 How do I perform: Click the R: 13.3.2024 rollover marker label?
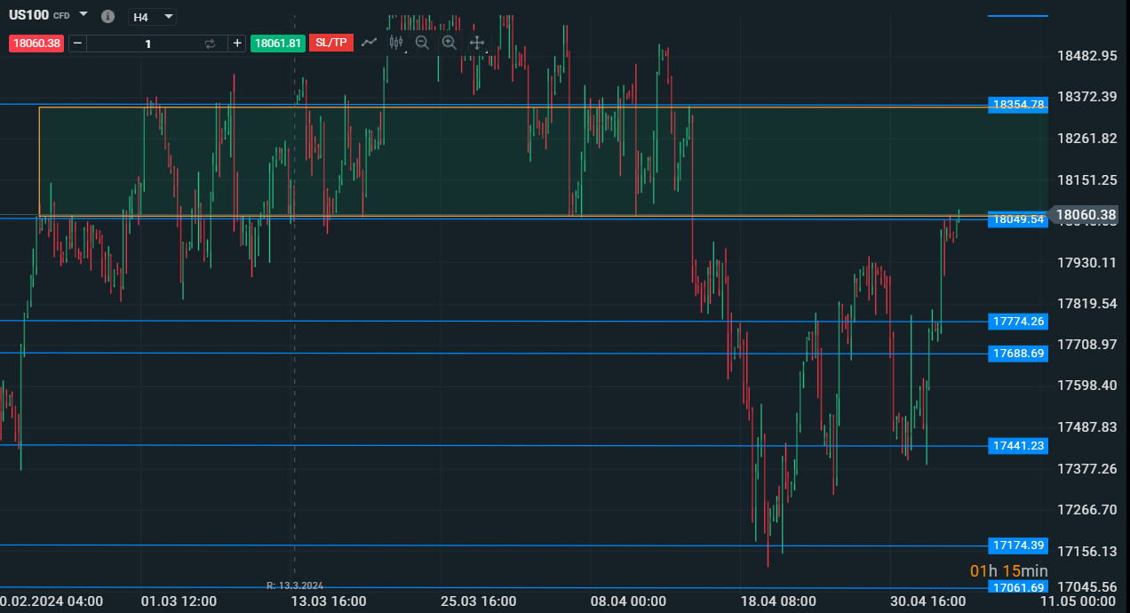pos(294,585)
